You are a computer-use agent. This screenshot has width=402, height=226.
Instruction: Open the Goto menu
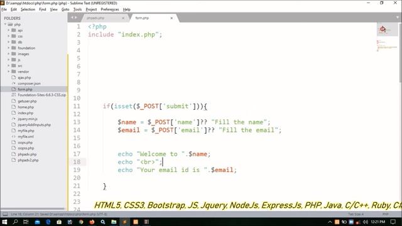[65, 9]
